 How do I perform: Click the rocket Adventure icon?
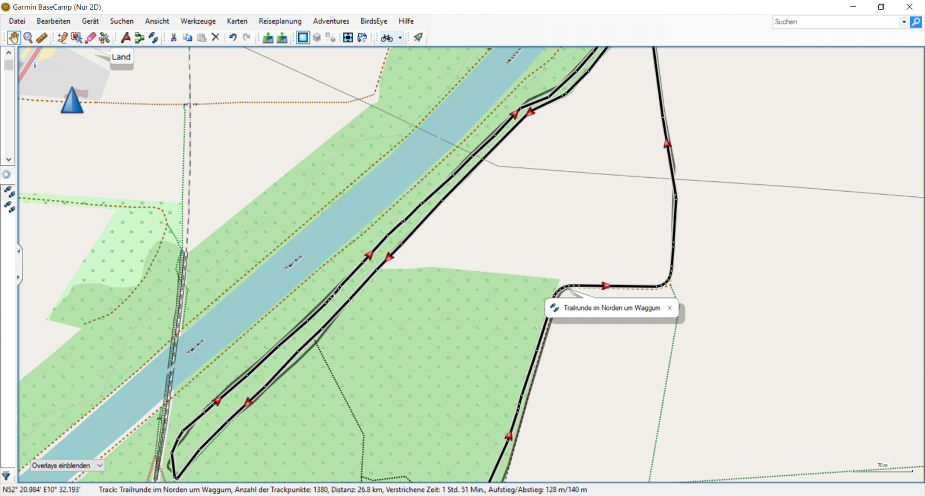418,38
